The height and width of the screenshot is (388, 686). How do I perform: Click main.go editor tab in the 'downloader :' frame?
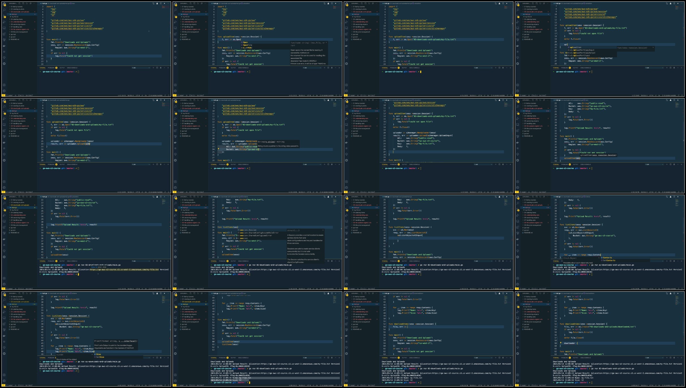click(x=557, y=293)
